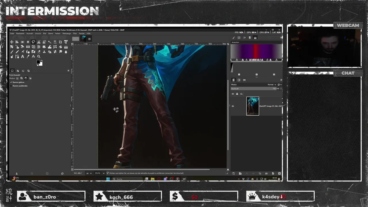Open gradient dock configuration menu arrow

pos(281,38)
